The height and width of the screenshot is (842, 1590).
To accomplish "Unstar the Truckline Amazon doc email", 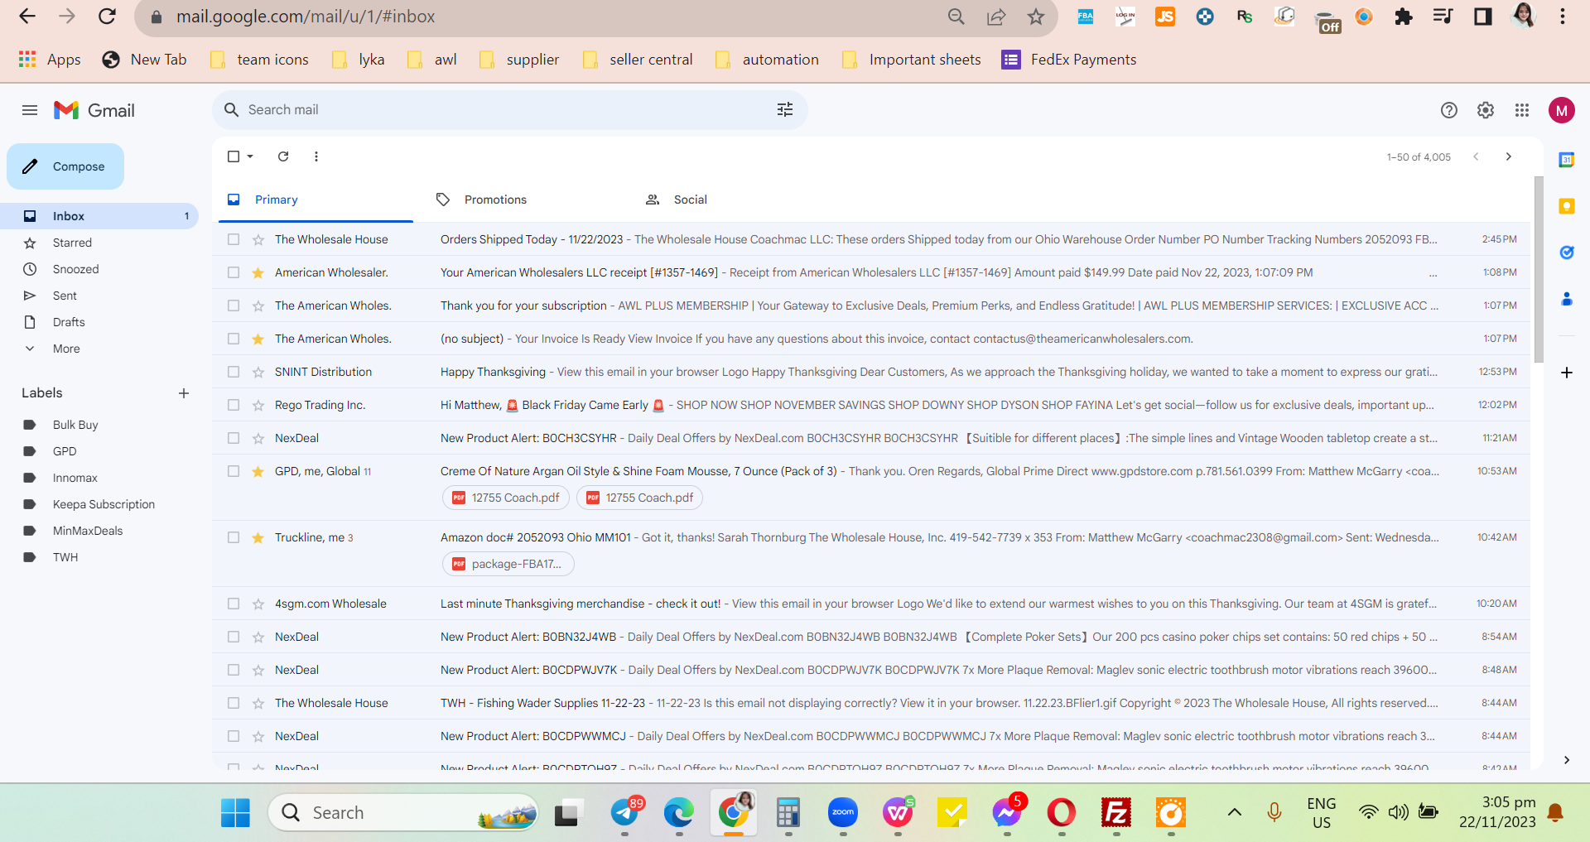I will coord(258,537).
